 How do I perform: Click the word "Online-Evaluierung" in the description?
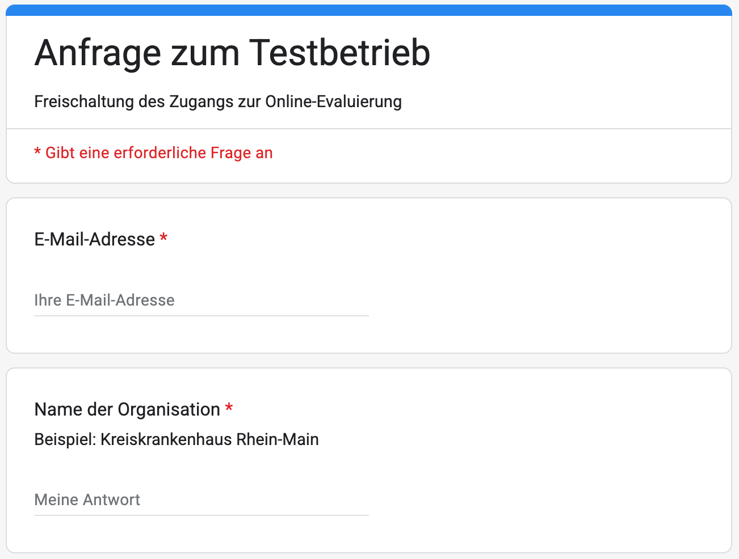(x=333, y=102)
